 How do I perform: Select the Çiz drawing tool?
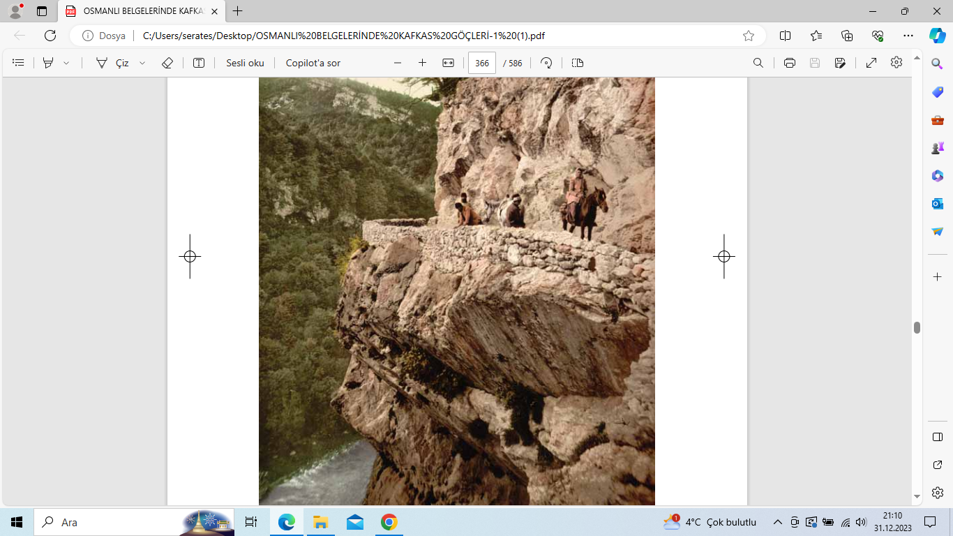tap(112, 63)
